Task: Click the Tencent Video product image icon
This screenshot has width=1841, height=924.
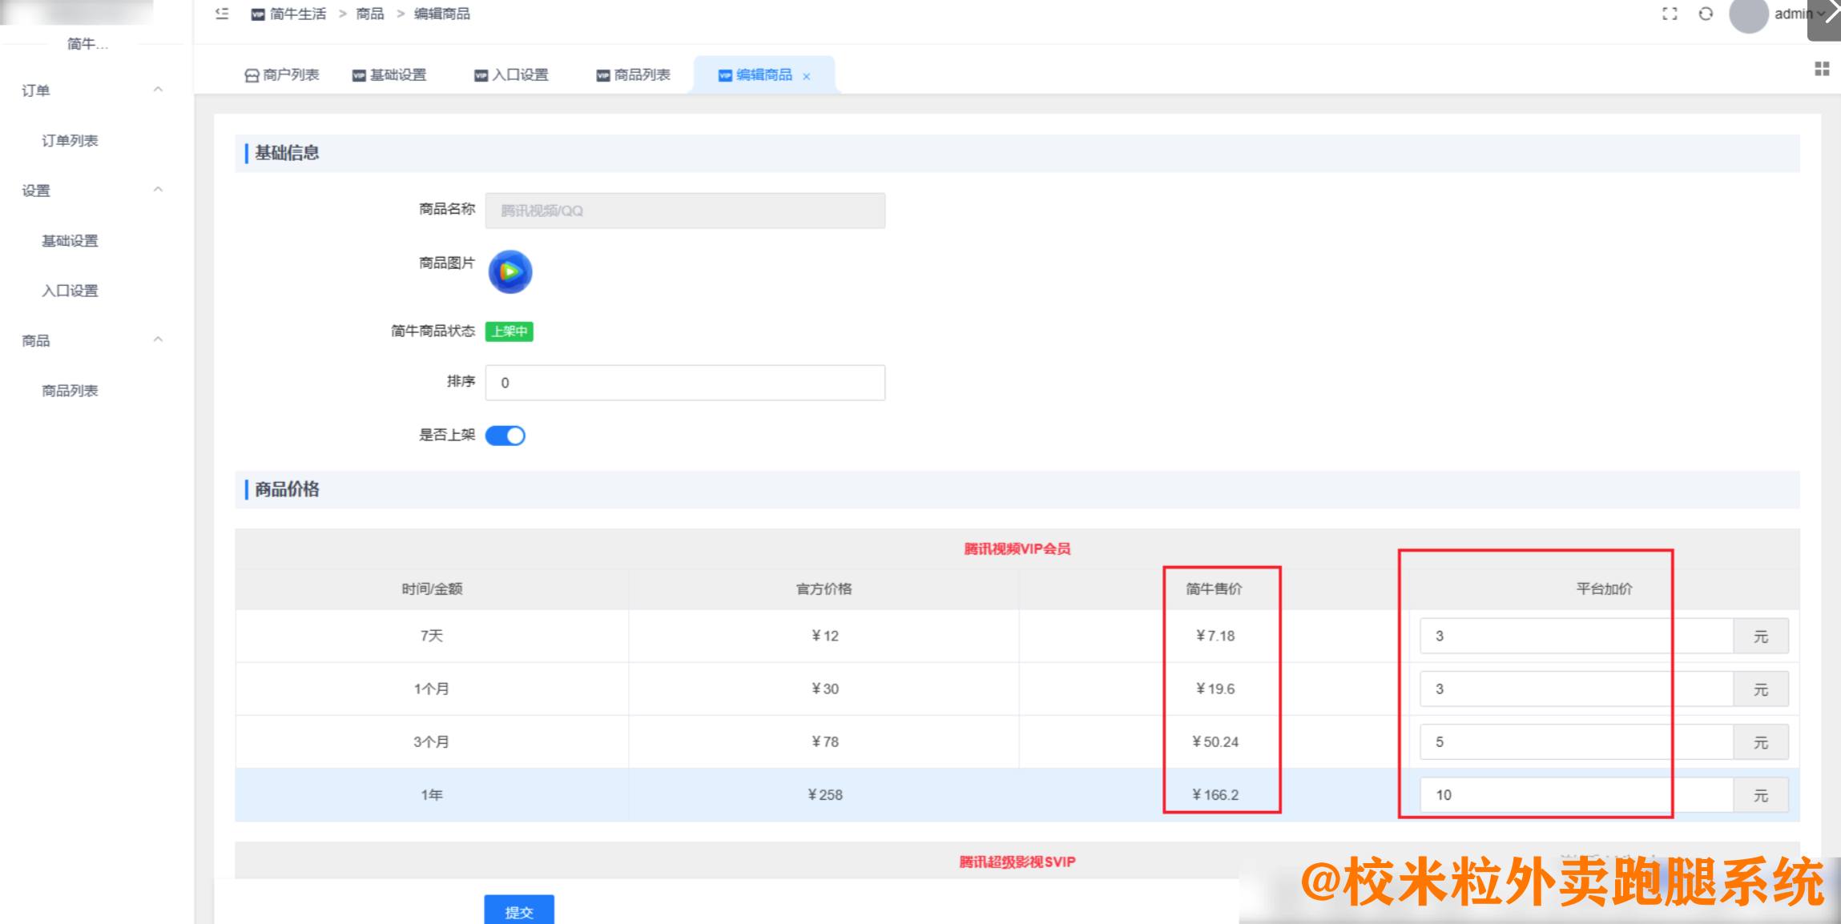Action: click(510, 272)
